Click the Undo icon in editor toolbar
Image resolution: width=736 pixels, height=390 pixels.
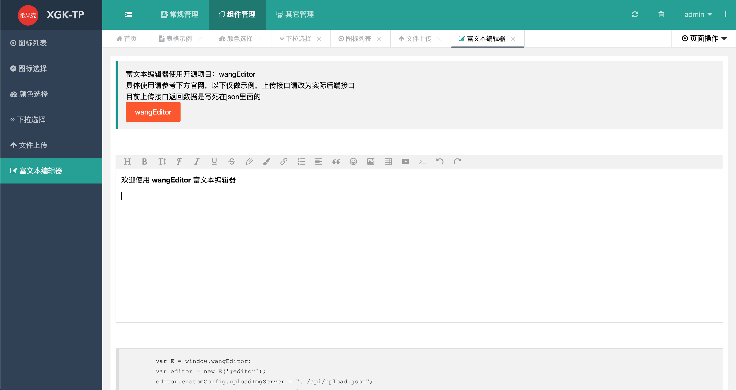click(x=440, y=162)
